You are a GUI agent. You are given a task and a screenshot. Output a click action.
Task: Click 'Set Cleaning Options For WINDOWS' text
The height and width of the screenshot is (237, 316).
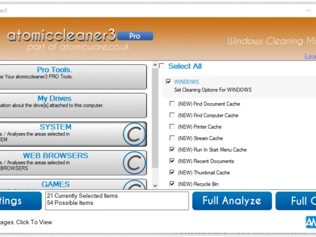(213, 90)
